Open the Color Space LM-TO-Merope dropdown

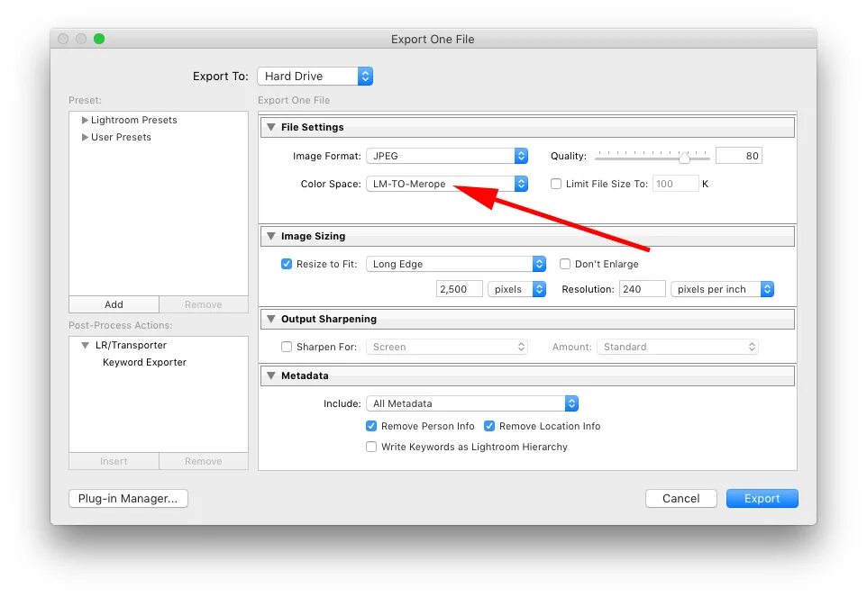(447, 184)
